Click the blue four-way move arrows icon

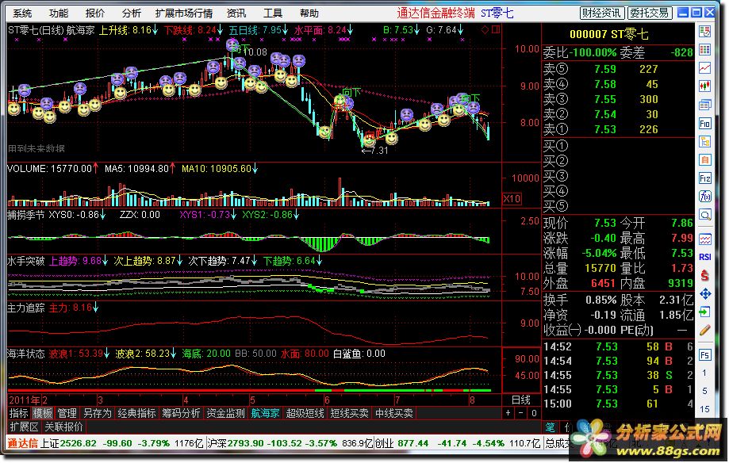[705, 294]
